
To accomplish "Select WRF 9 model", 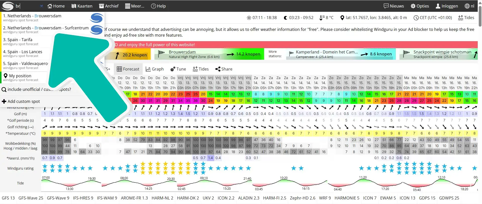I will tap(325, 198).
